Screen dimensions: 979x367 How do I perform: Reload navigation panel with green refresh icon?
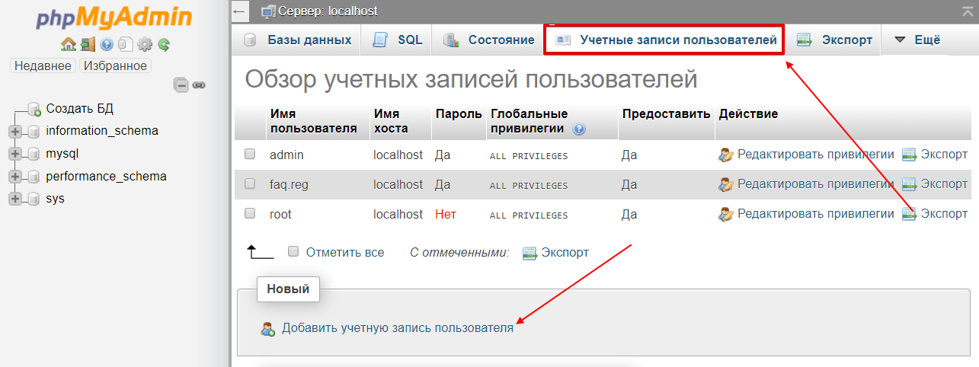coord(164,44)
